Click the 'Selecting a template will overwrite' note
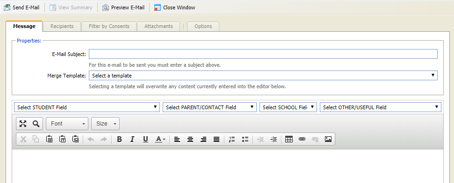Viewport: 454px width, 183px height. pos(187,86)
